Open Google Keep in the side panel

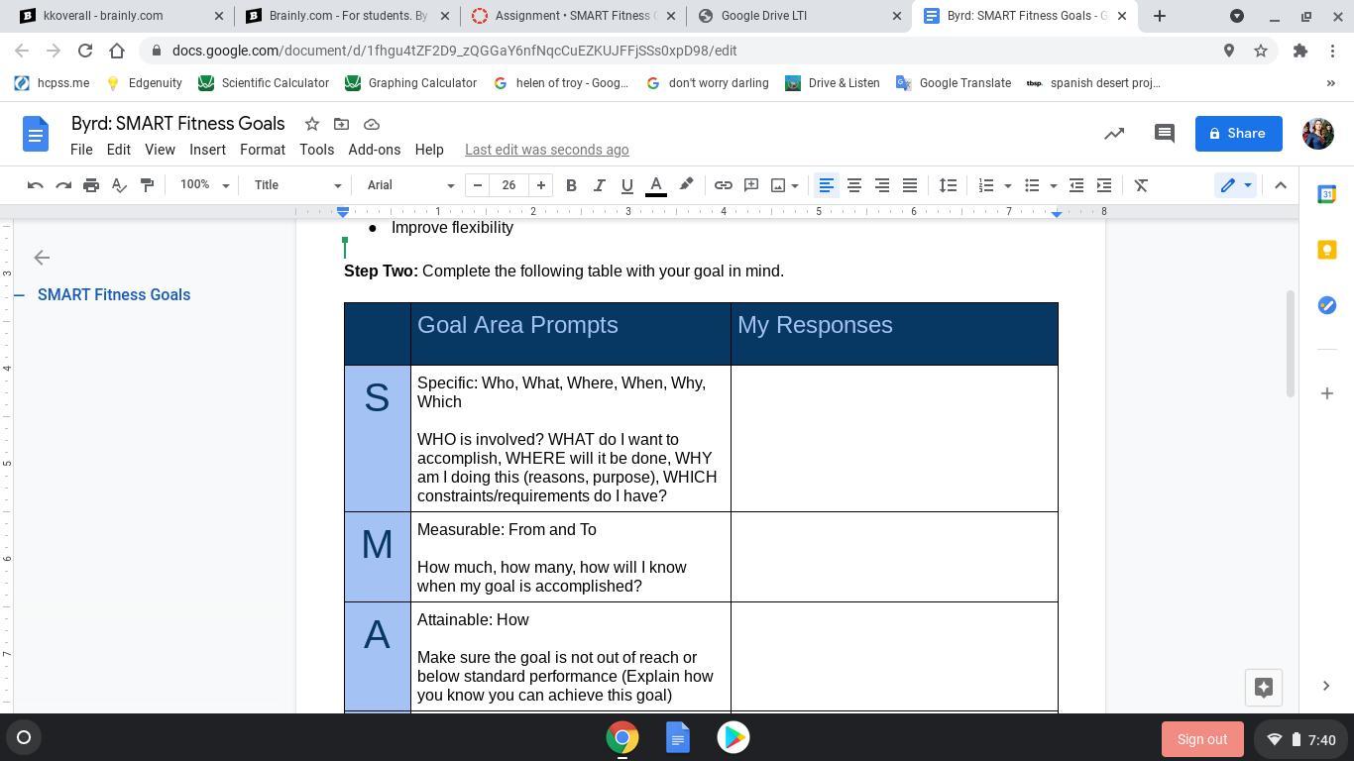pyautogui.click(x=1326, y=250)
